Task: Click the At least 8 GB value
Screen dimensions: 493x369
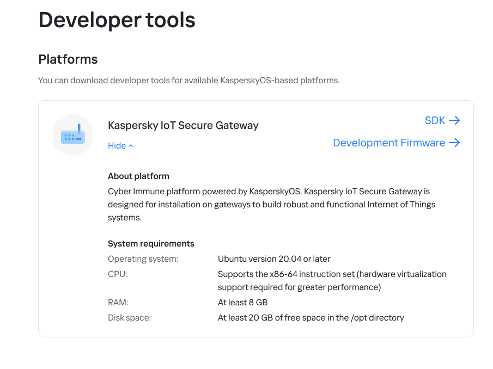Action: point(242,302)
